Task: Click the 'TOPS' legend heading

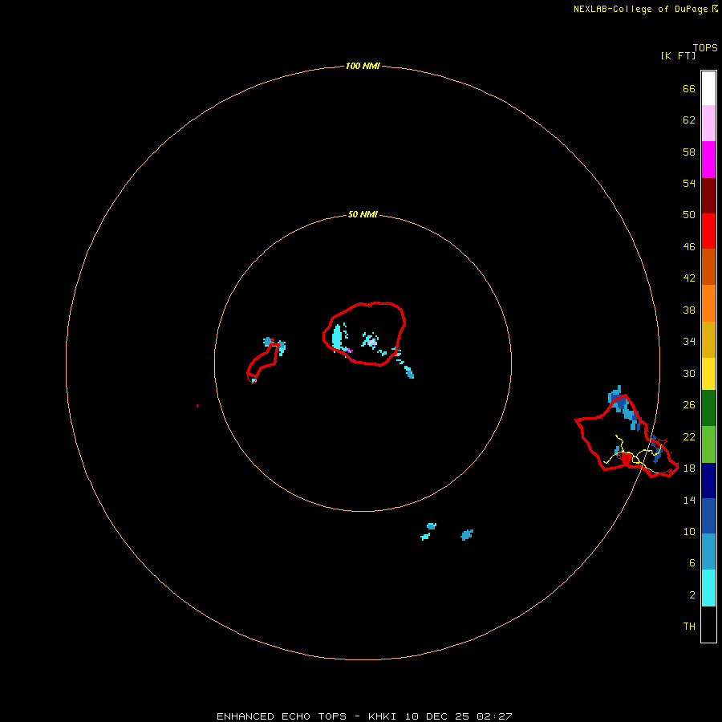Action: pyautogui.click(x=705, y=47)
